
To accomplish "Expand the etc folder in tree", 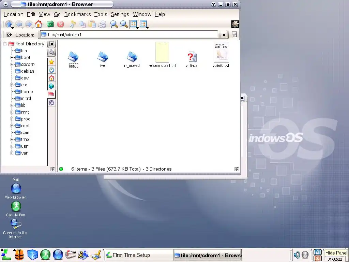I will click(x=12, y=85).
